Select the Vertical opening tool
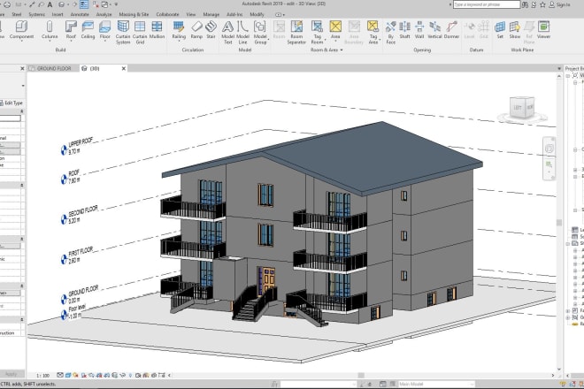The width and height of the screenshot is (584, 389). click(434, 29)
